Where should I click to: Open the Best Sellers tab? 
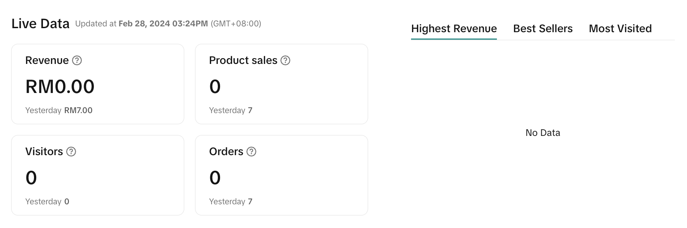click(x=543, y=29)
